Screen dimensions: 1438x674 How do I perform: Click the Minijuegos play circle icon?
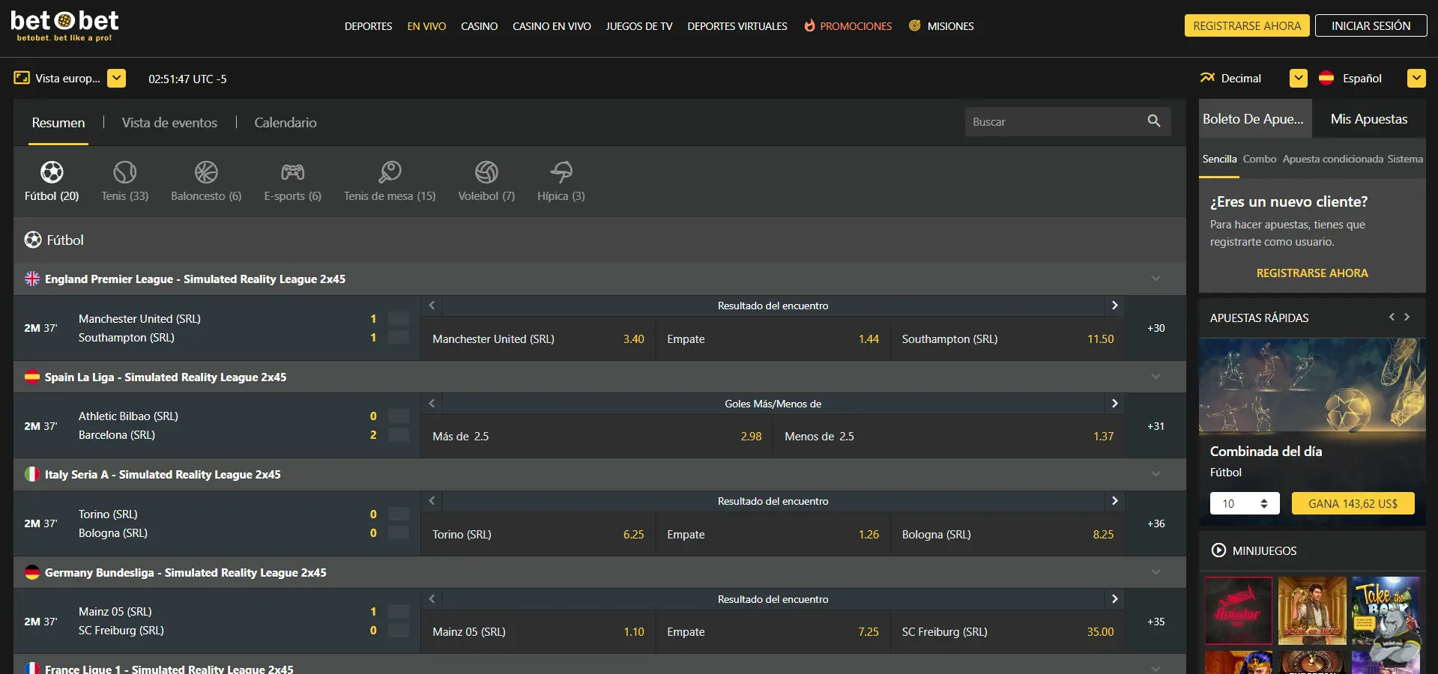[1218, 550]
